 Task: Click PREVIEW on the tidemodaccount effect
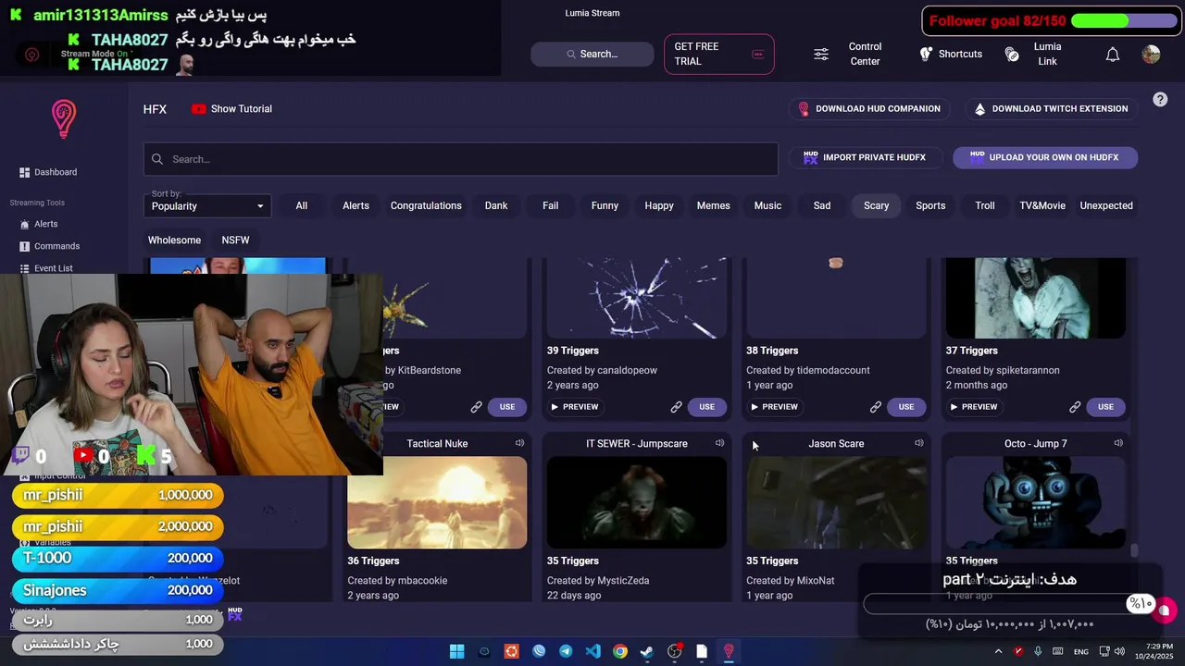pos(774,407)
